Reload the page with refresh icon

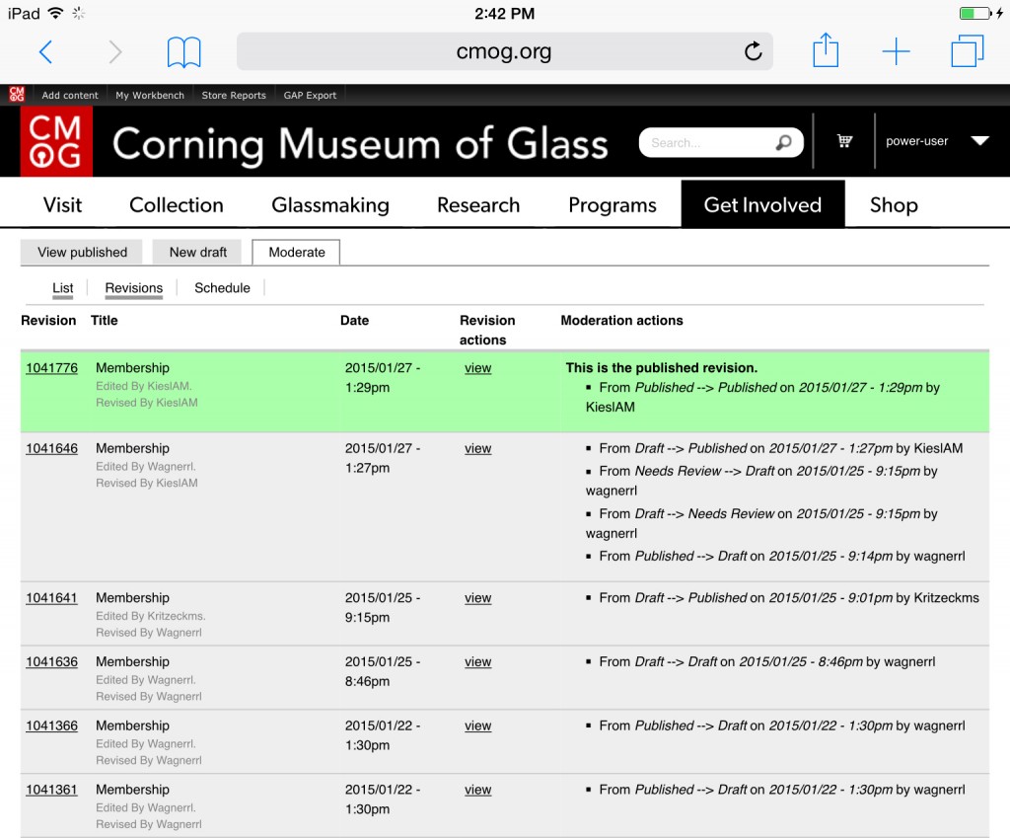[x=753, y=51]
